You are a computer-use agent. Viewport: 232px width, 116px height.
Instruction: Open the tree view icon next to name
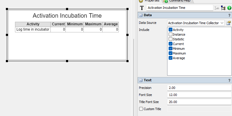(223, 8)
